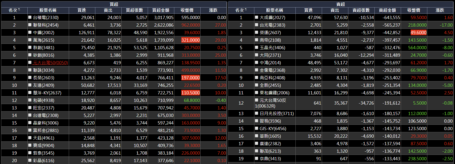Viewport: 455px width, 164px height.
Task: Click the sort arrows beside 名次 in 買超 table
Action: click(19, 10)
